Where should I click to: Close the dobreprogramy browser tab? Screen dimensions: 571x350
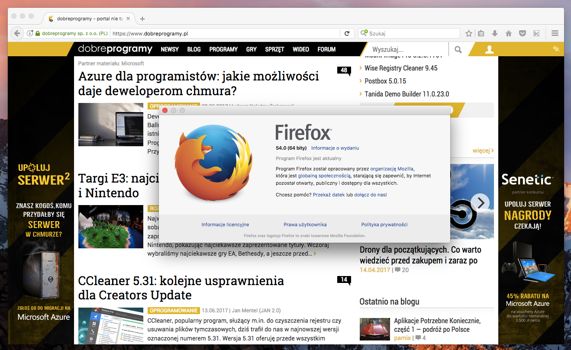tap(128, 19)
